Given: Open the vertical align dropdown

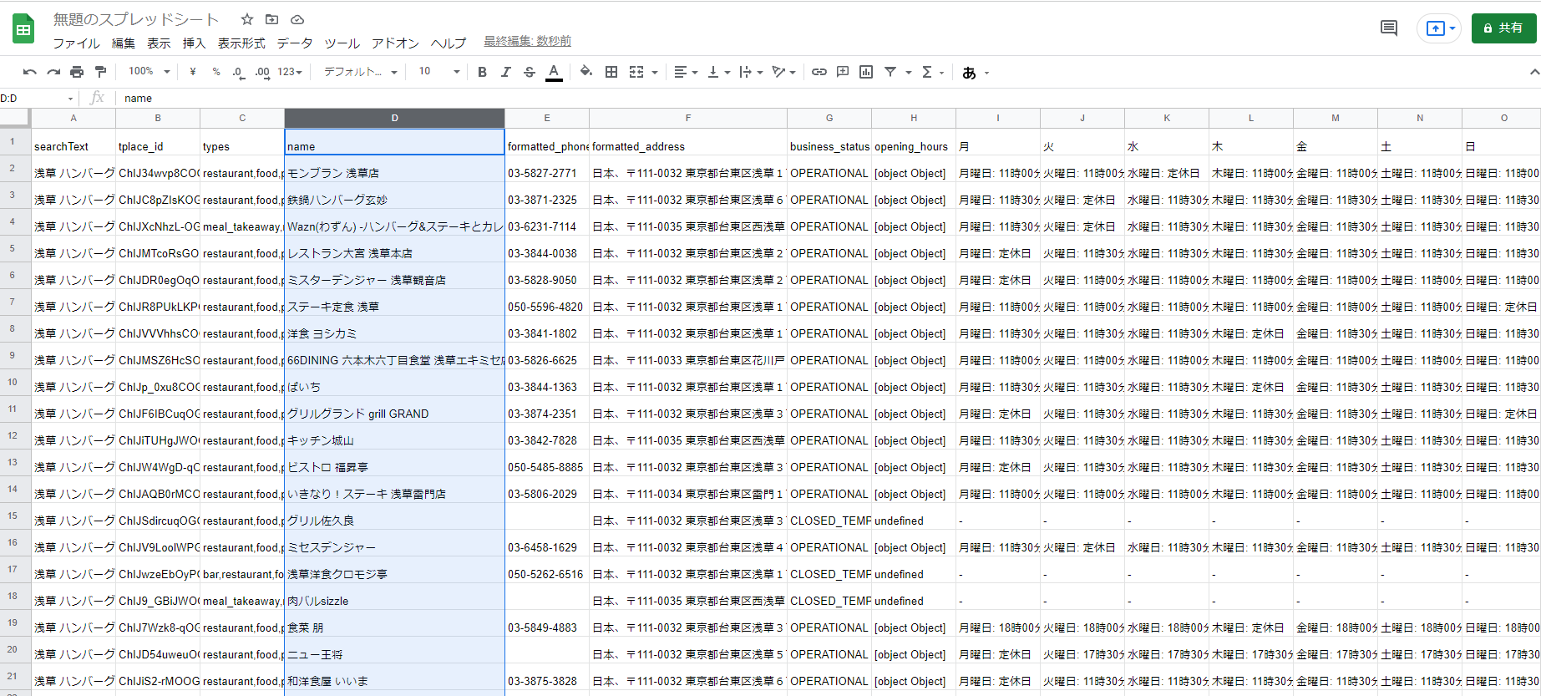Looking at the screenshot, I should click(718, 72).
